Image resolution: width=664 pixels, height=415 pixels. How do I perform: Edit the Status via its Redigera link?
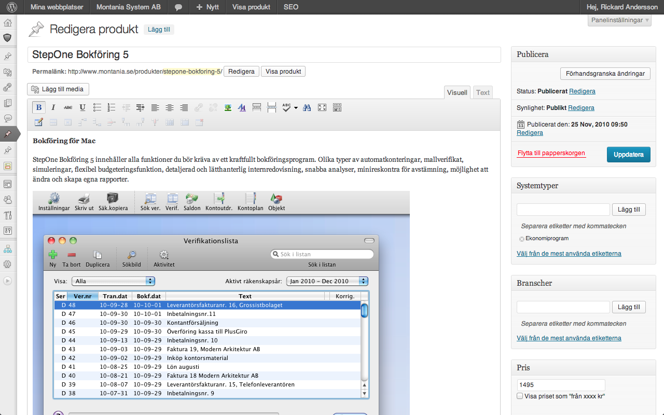click(x=582, y=91)
